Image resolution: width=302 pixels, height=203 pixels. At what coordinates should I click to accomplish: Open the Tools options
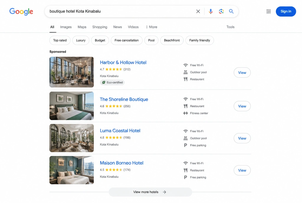230,27
